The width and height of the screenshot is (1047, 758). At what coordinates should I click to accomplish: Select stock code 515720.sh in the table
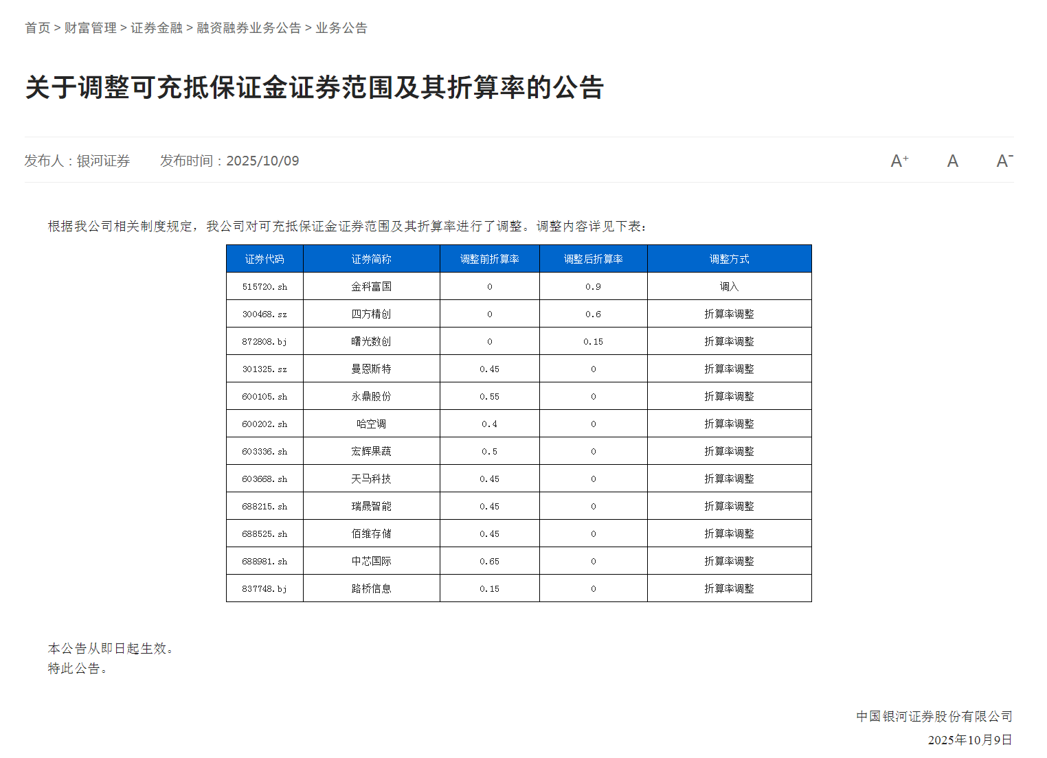click(x=264, y=286)
